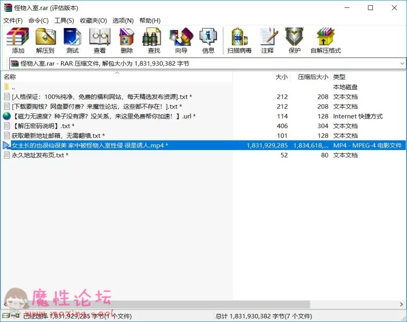The image size is (407, 322).
Task: Sort by 名称 column header
Action: (117, 77)
